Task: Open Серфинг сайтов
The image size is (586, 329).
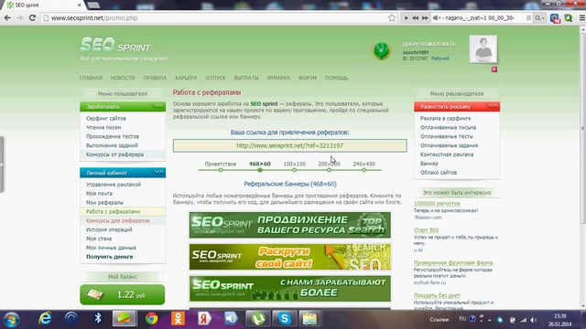Action: point(106,118)
